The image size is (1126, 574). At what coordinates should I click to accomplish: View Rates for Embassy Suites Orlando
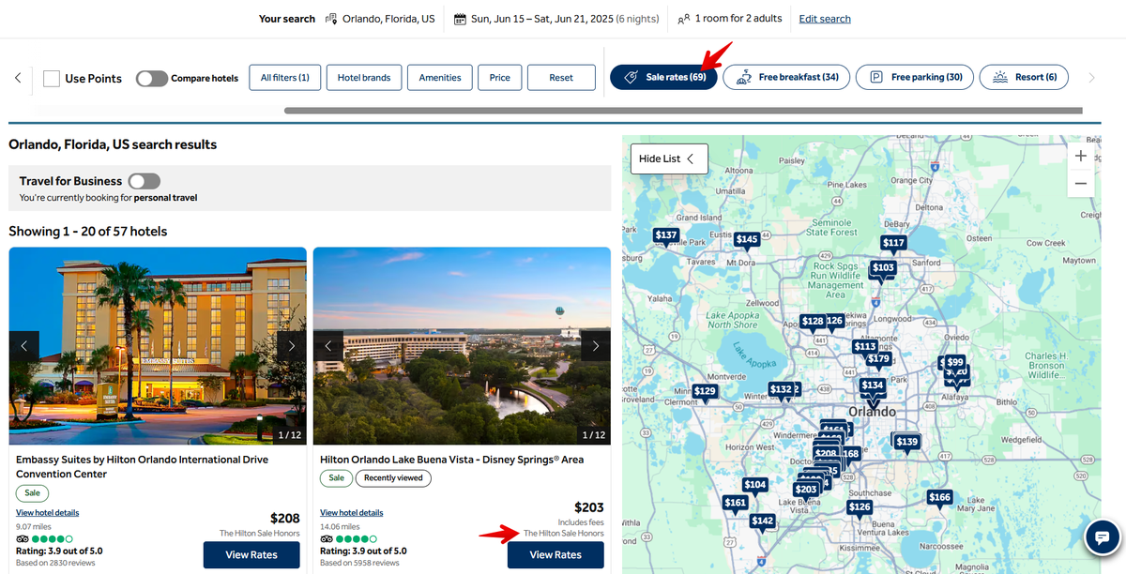pyautogui.click(x=251, y=555)
